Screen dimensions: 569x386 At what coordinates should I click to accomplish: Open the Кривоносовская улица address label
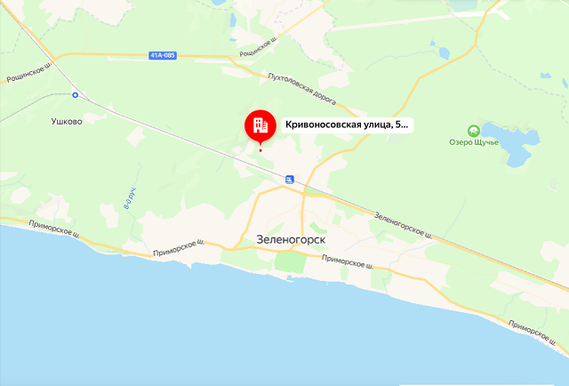347,125
